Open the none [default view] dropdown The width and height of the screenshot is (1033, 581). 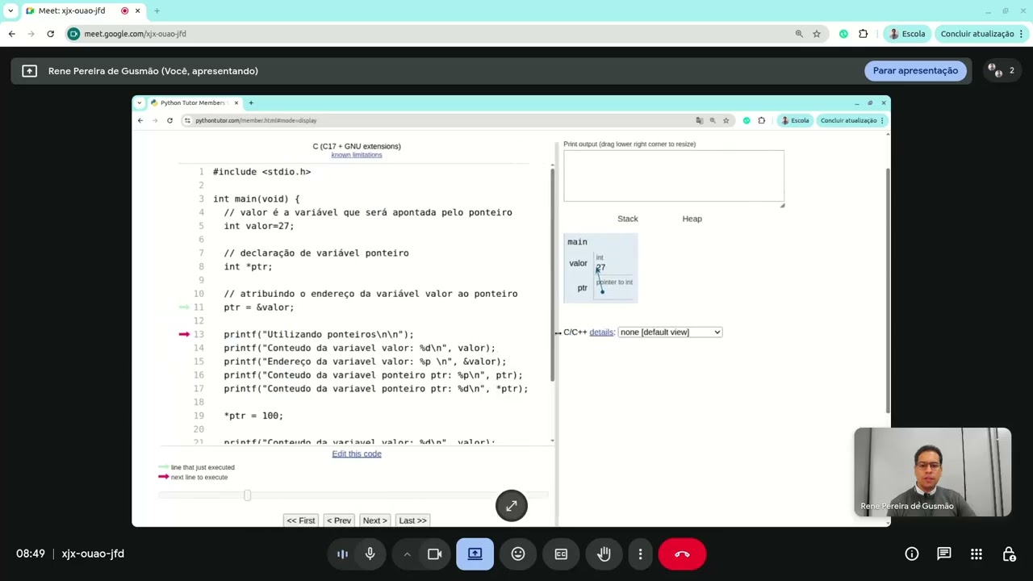coord(670,332)
